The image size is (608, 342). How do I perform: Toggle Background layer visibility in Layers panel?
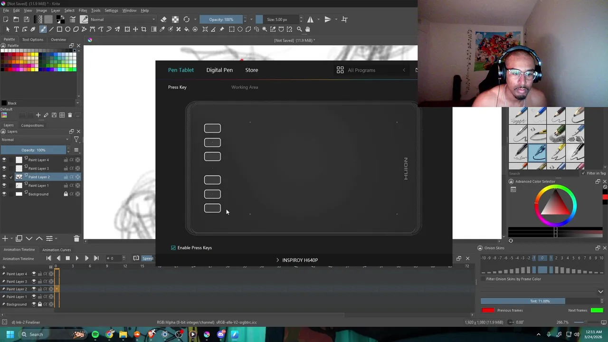[x=4, y=194]
